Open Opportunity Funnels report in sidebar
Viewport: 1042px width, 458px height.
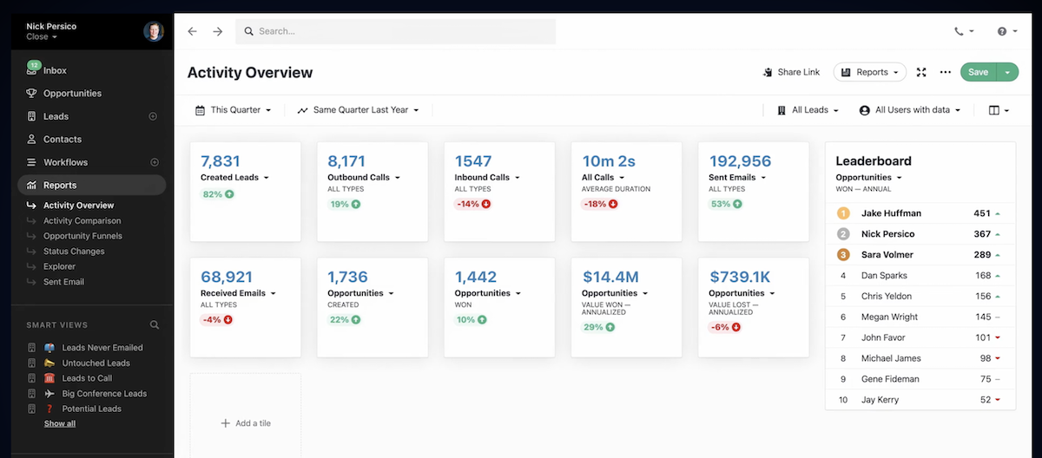(82, 236)
